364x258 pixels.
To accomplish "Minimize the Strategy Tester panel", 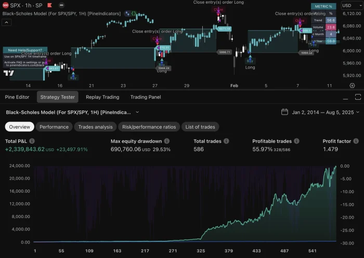I will (x=346, y=97).
